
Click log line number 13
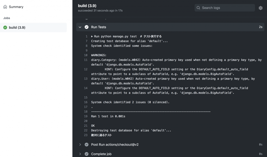(x=86, y=79)
